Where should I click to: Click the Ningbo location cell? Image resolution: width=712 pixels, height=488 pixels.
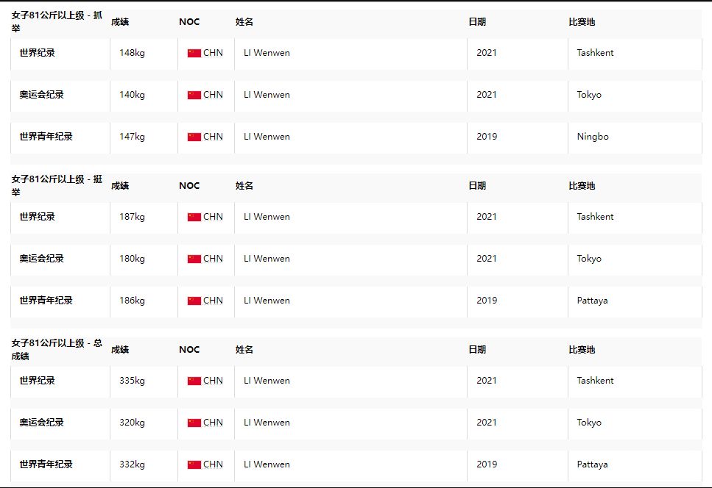(x=593, y=137)
